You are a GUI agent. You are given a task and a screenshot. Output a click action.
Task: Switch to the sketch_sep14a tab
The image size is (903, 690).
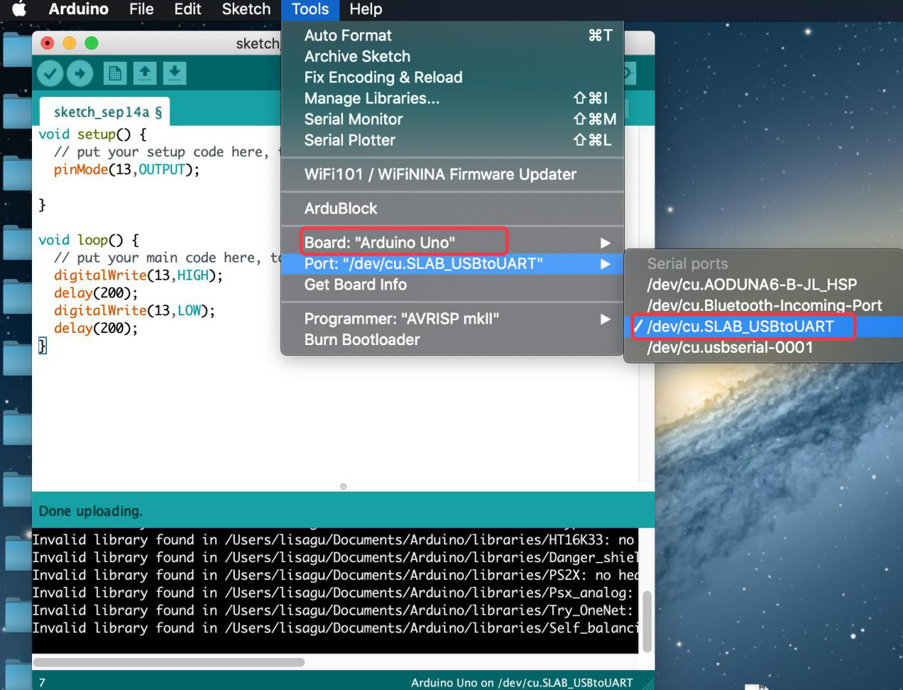pos(105,112)
